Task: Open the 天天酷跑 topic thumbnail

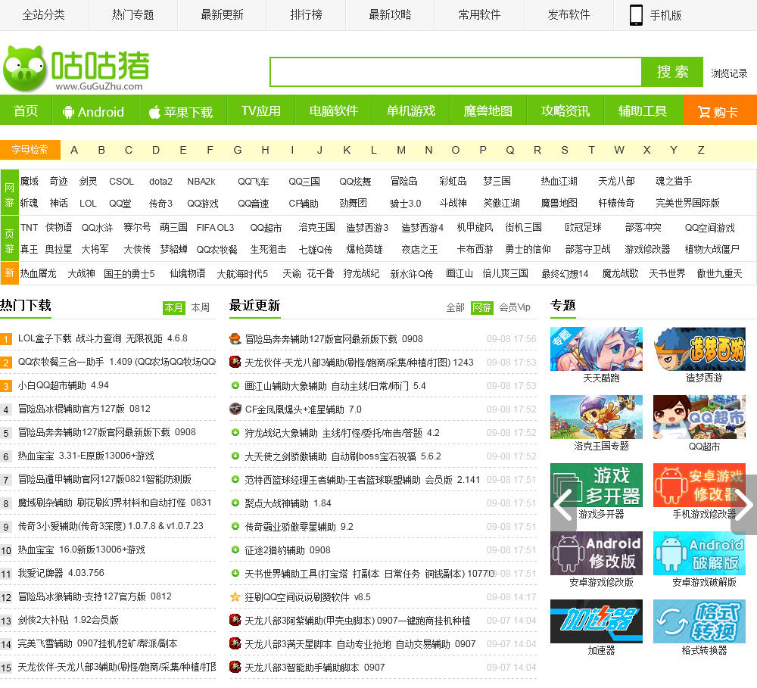Action: [x=597, y=349]
